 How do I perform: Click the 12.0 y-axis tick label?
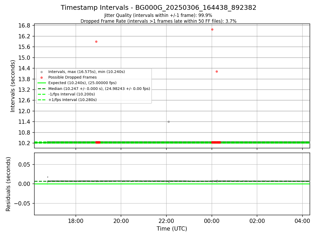pyautogui.click(x=25, y=111)
